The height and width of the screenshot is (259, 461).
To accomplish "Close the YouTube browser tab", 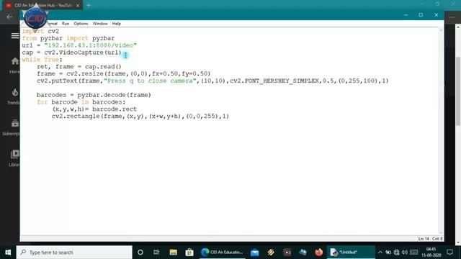I will 78,5.
